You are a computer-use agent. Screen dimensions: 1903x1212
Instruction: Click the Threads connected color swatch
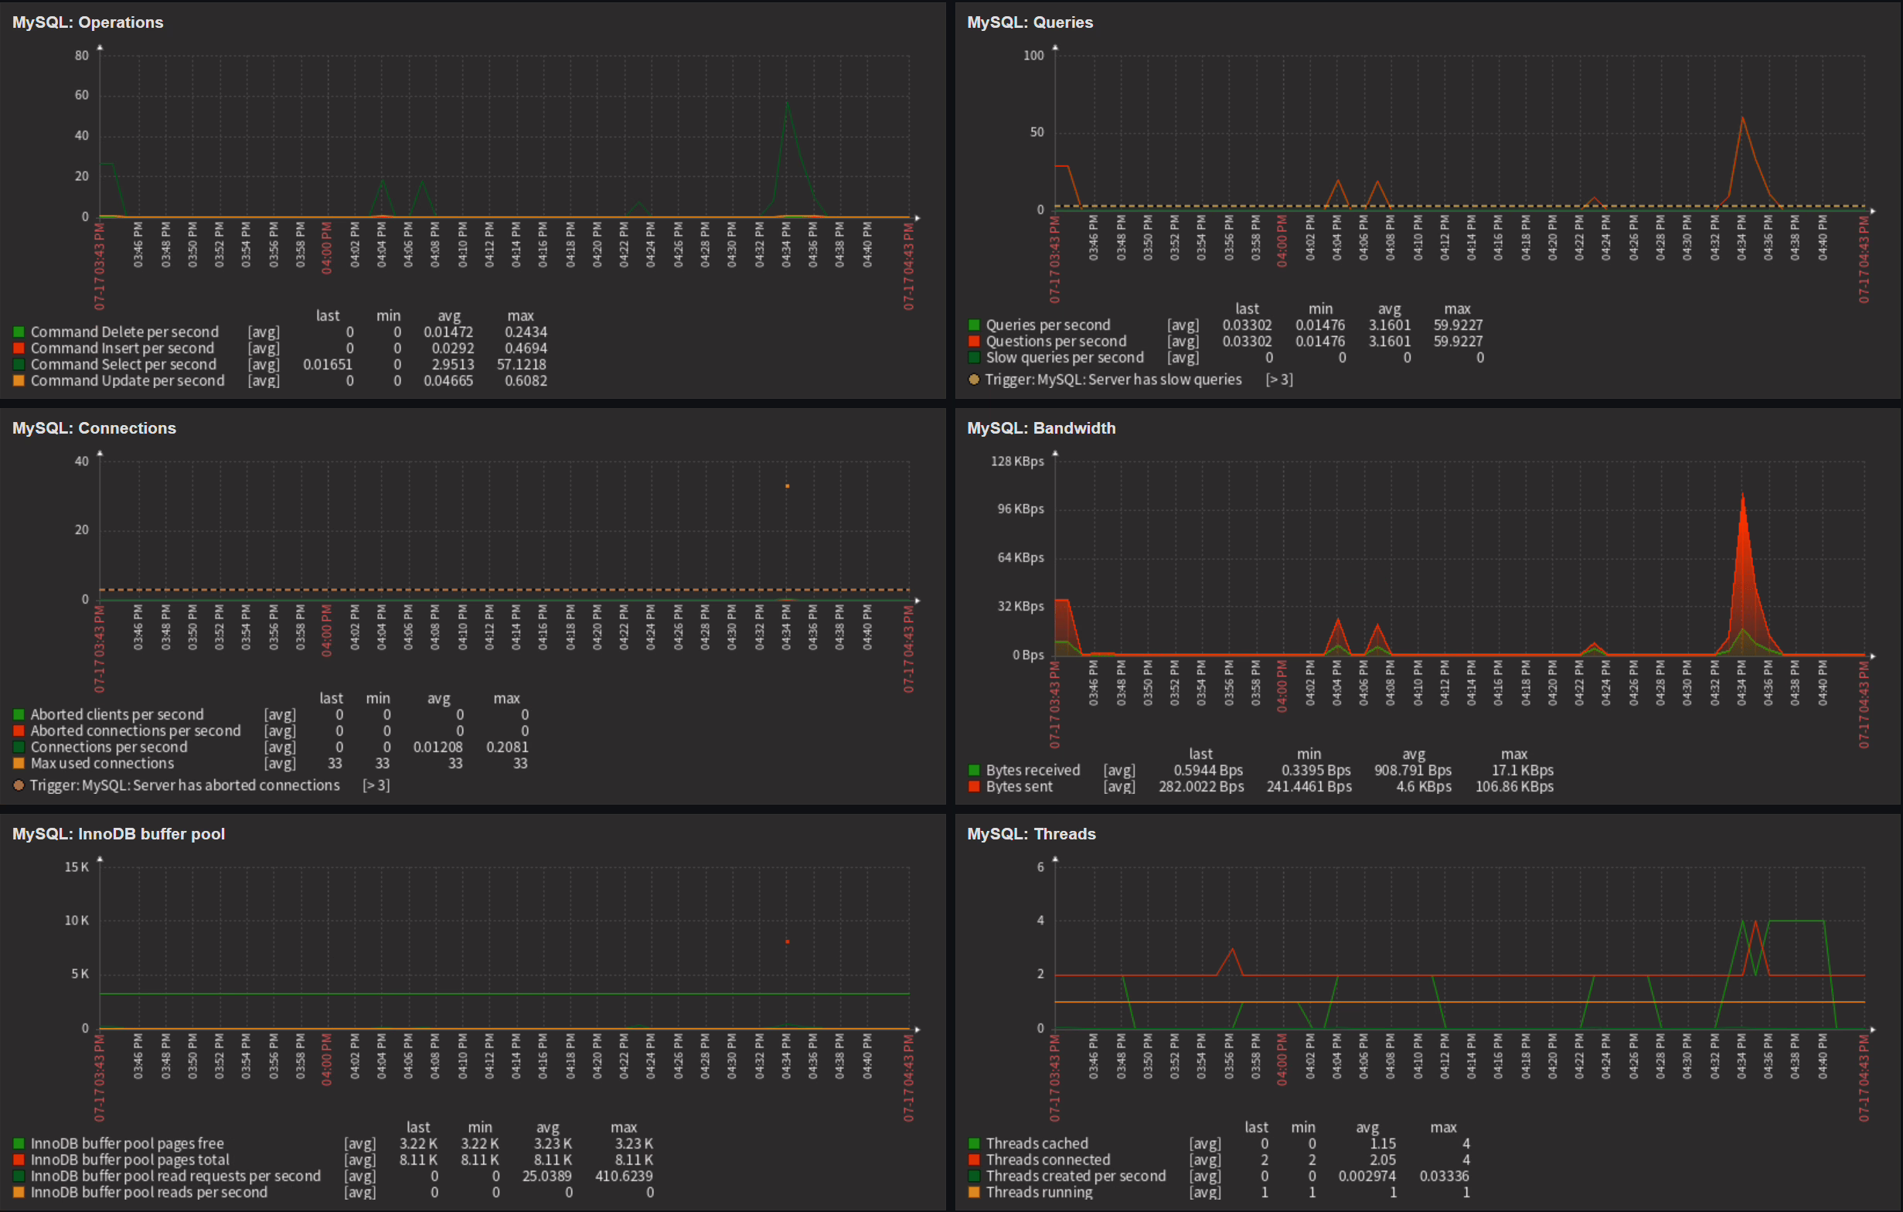974,1160
